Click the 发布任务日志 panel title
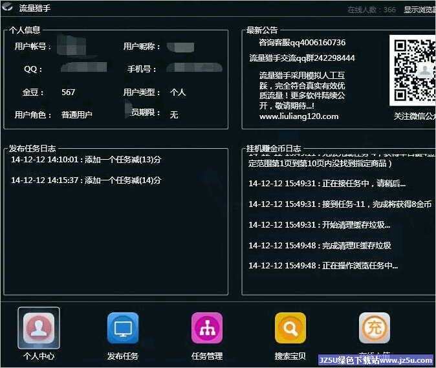Image resolution: width=436 pixels, height=368 pixels. pyautogui.click(x=32, y=148)
